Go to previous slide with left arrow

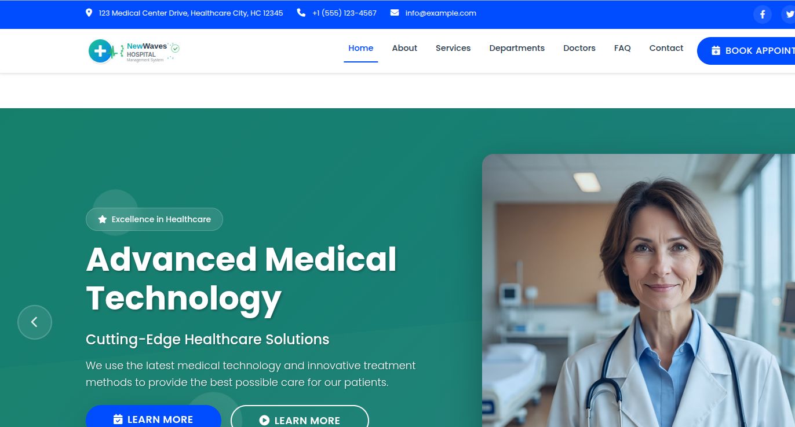[35, 322]
